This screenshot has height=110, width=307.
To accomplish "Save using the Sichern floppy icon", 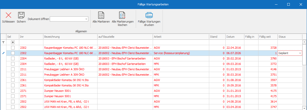I will tap(21, 15).
